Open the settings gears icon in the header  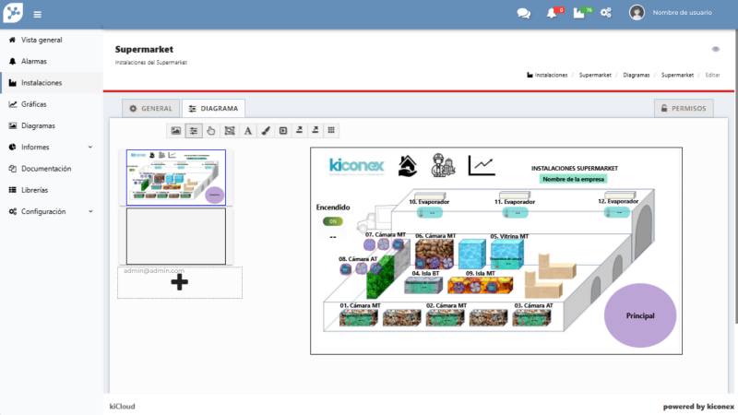(x=606, y=13)
